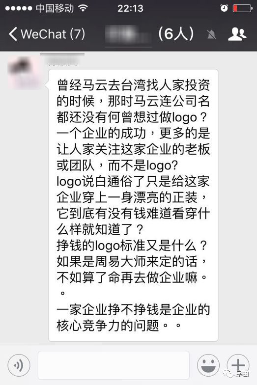Tap the 22:13 status bar clock
Image resolution: width=257 pixels, height=385 pixels.
[x=130, y=9]
